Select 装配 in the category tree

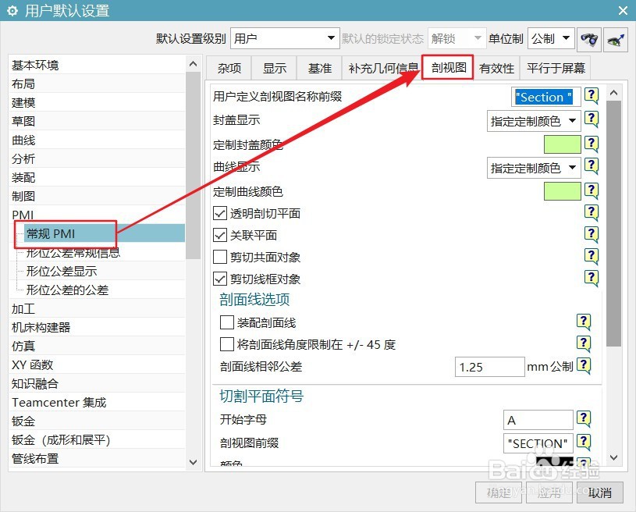pyautogui.click(x=98, y=177)
